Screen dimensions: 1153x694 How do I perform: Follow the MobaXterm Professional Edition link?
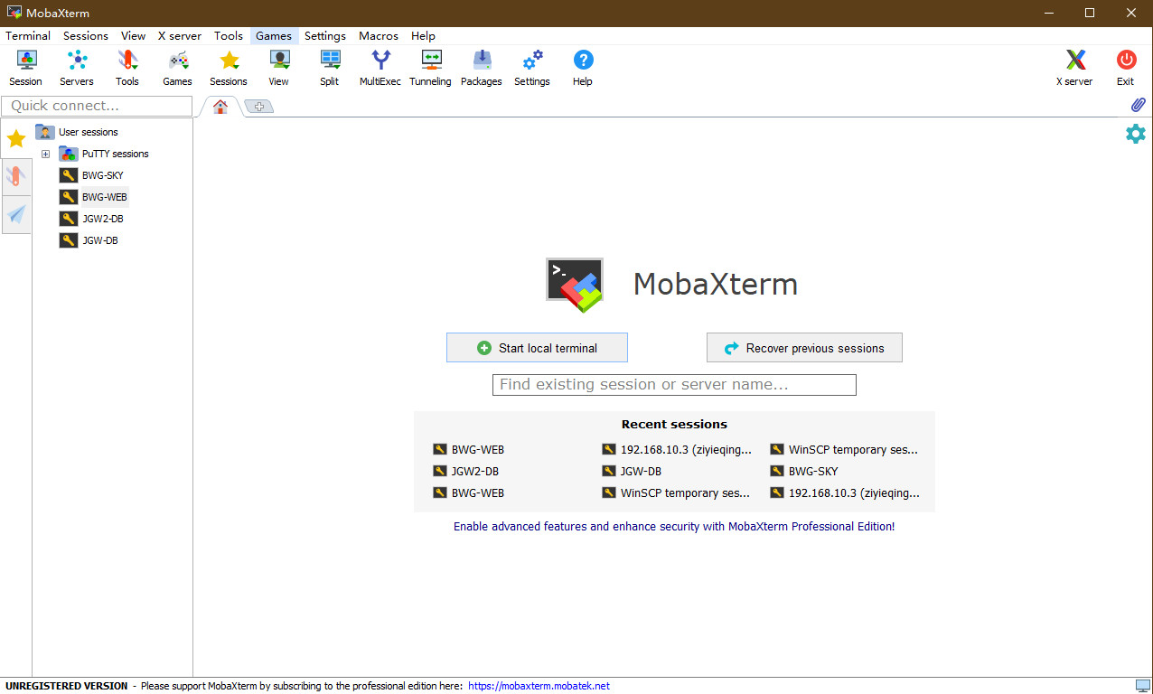coord(674,526)
